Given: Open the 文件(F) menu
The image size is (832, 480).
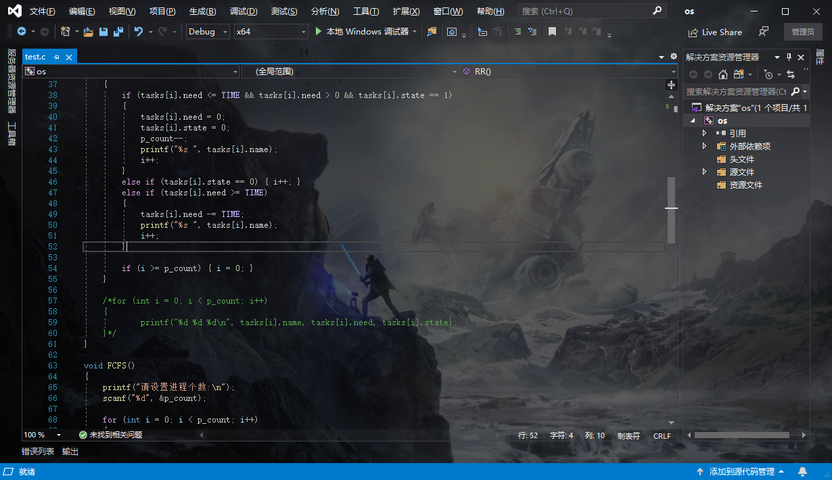Looking at the screenshot, I should (x=43, y=11).
